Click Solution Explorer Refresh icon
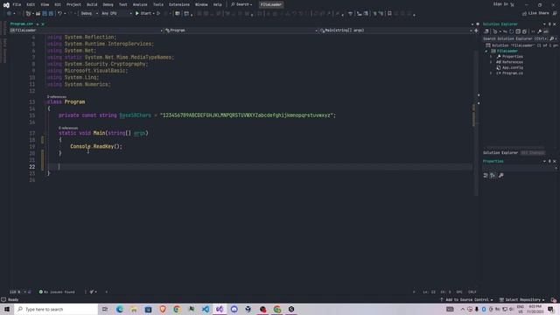The width and height of the screenshot is (560, 315). [511, 31]
